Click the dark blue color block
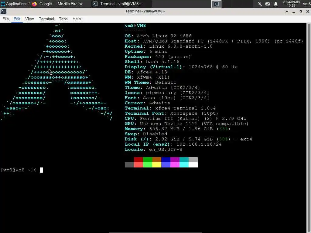311x233 pixels. pos(166,160)
